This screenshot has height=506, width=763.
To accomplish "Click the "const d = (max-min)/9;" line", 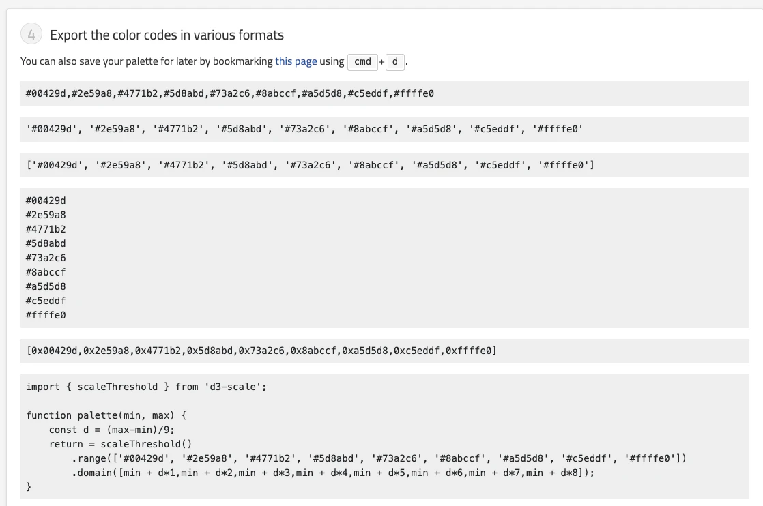I will 111,430.
